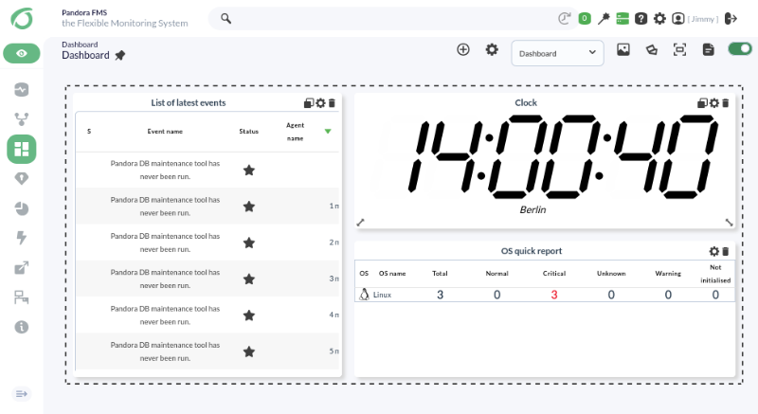Open the Monitoring sidebar icon
This screenshot has width=758, height=414.
pyautogui.click(x=21, y=89)
